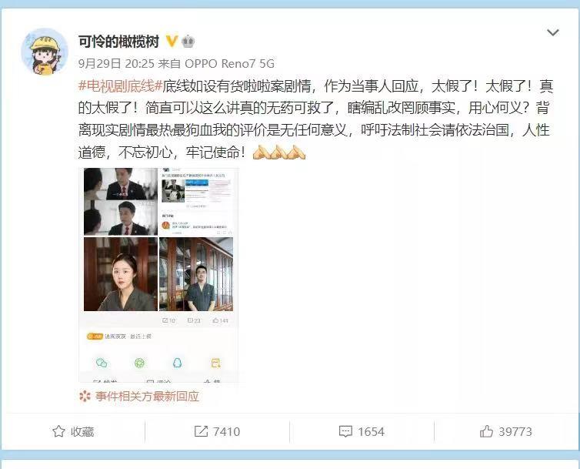Viewport: 580px width, 469px height.
Task: Click the 收藏 favorite star icon
Action: click(x=58, y=431)
